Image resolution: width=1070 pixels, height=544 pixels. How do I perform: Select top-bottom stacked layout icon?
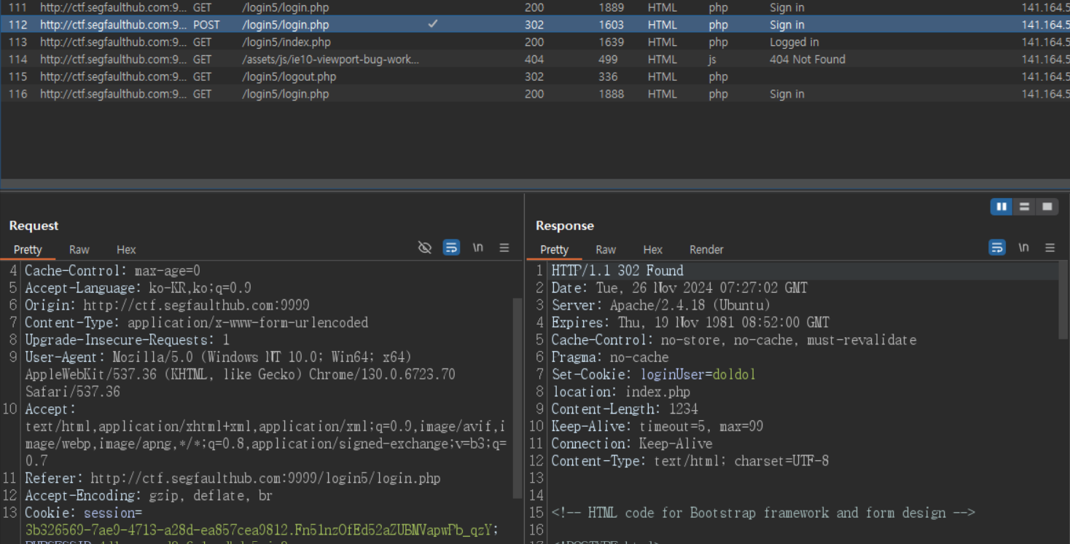(1024, 207)
